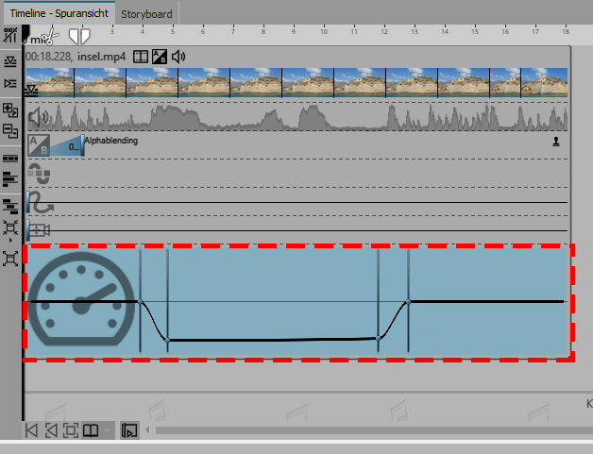Click the wave effect track icon

tap(39, 174)
